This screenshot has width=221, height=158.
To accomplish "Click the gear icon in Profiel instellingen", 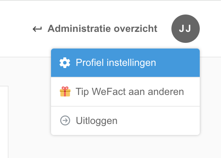I will 65,63.
